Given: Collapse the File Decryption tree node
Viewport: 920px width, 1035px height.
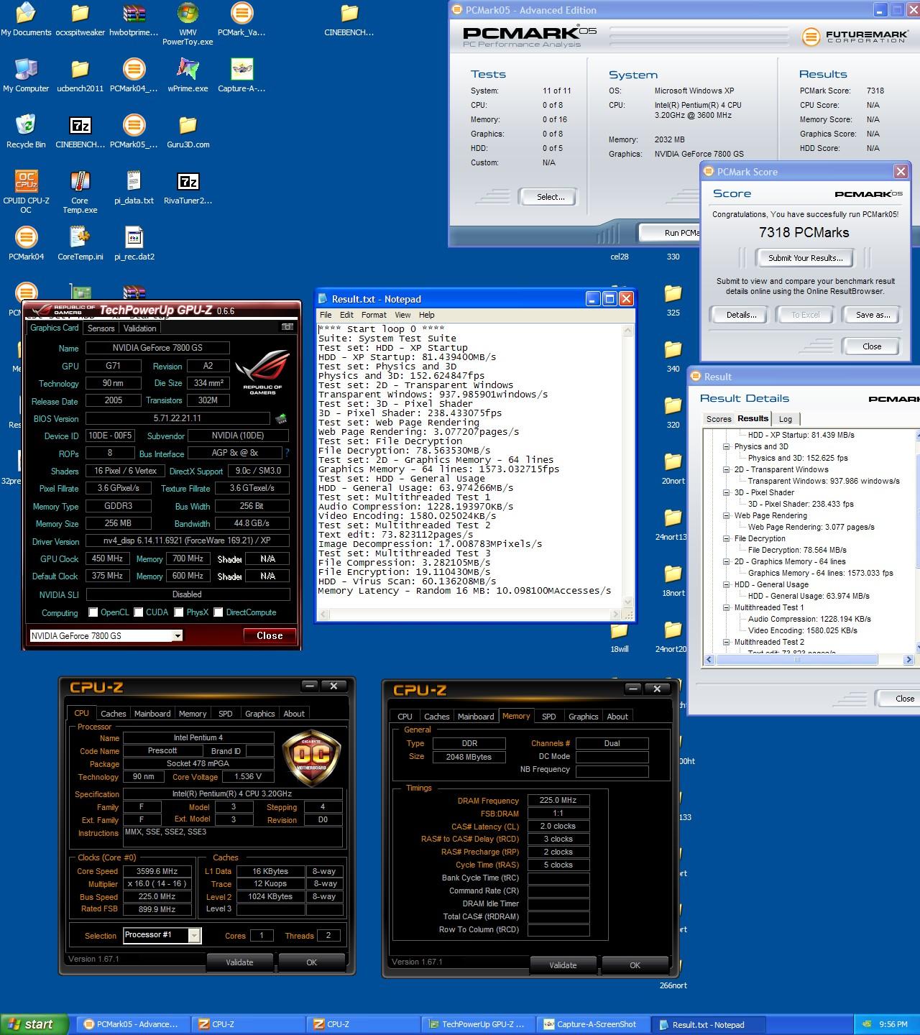Looking at the screenshot, I should pyautogui.click(x=726, y=538).
